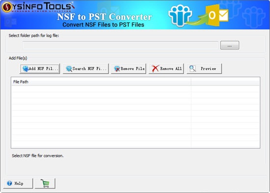Focus the log file folder path field
This screenshot has height=193, width=270.
(x=121, y=45)
